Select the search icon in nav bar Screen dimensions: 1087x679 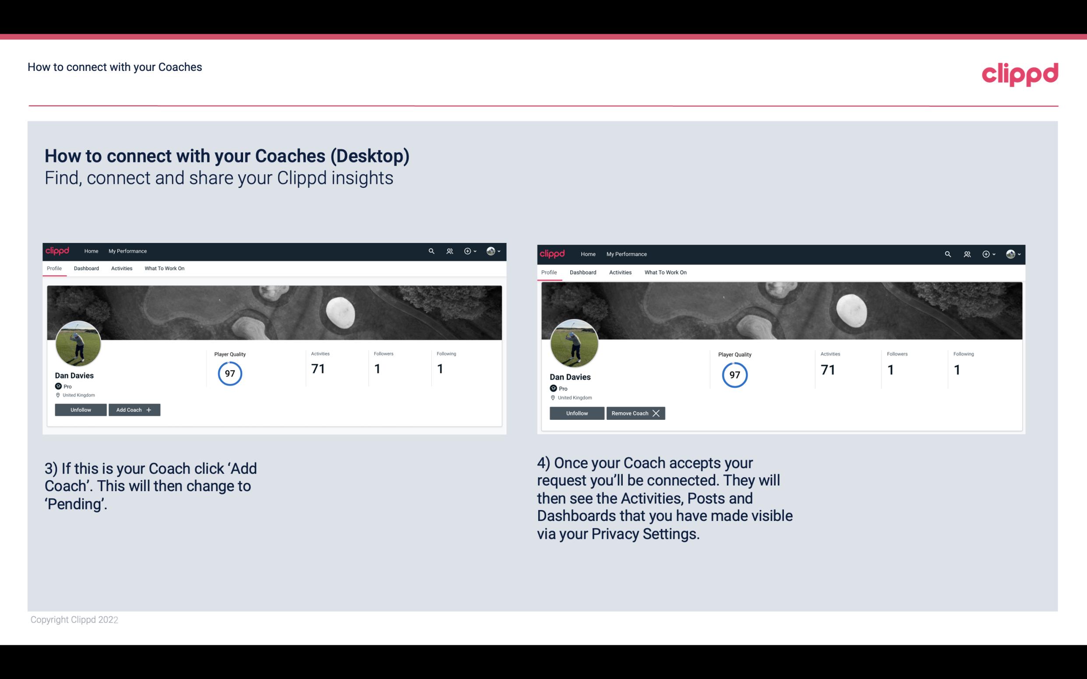[x=431, y=250]
